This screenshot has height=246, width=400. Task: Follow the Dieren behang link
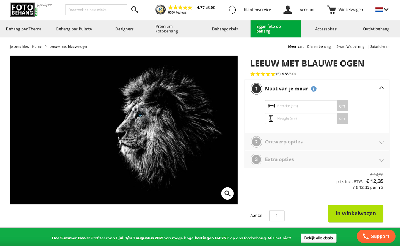319,46
